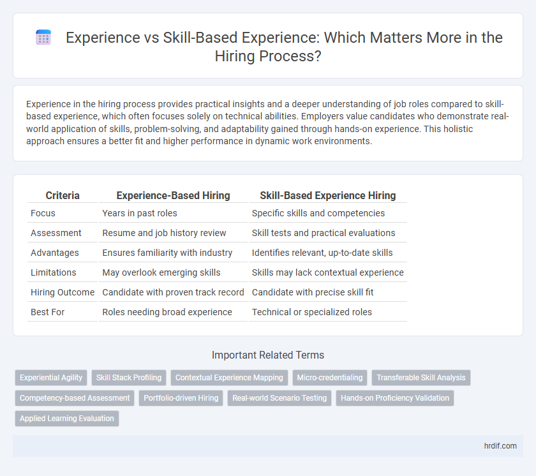Select 'Roles needing broad experience' cell
This screenshot has width=536, height=476.
click(174, 312)
